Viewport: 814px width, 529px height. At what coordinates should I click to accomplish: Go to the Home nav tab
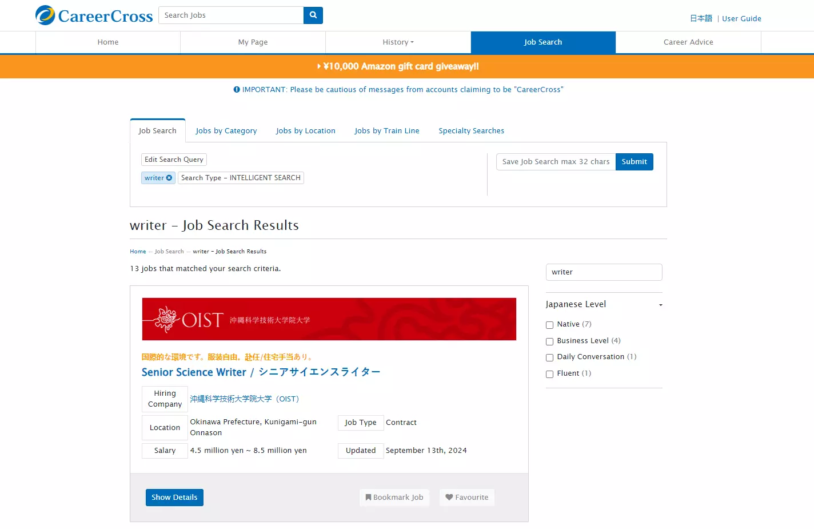click(108, 42)
